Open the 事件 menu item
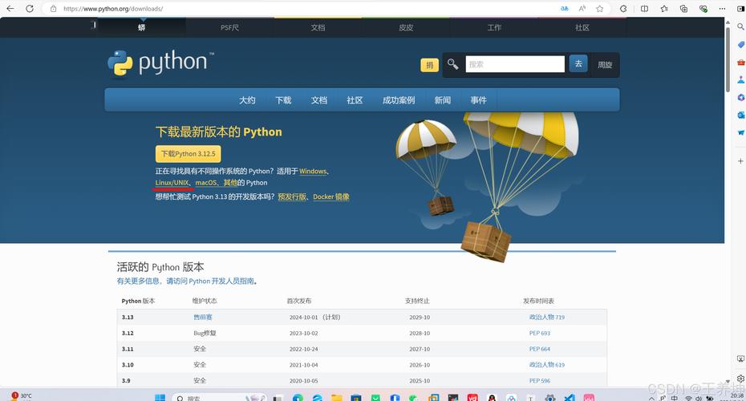Image resolution: width=746 pixels, height=401 pixels. coord(478,100)
